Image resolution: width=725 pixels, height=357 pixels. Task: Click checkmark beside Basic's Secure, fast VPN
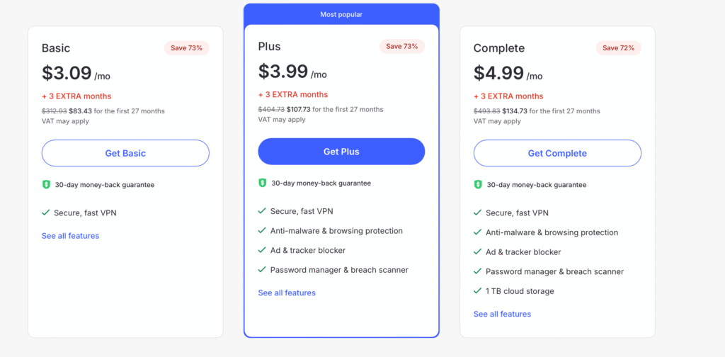46,212
